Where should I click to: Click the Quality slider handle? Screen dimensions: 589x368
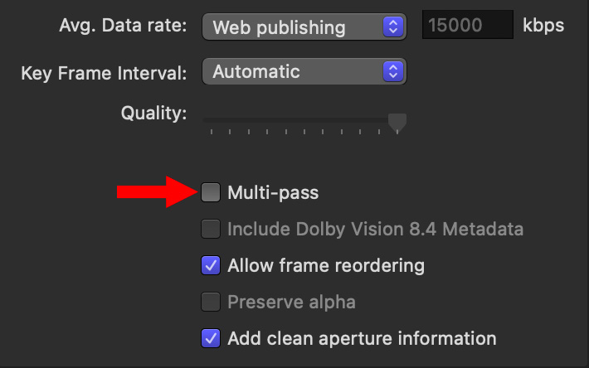[397, 123]
